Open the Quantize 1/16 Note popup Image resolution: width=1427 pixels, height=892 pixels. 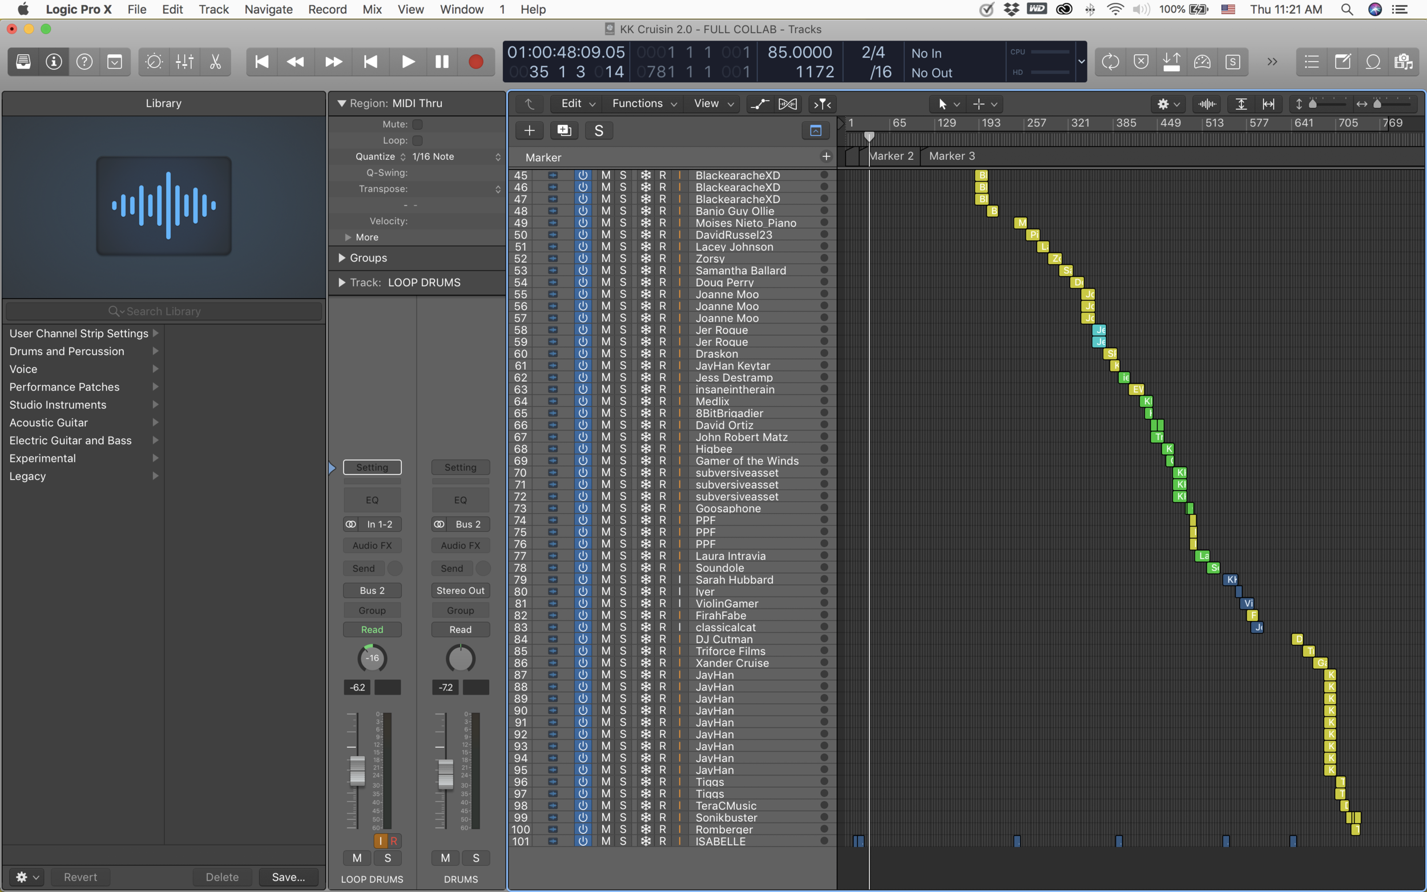tap(457, 156)
